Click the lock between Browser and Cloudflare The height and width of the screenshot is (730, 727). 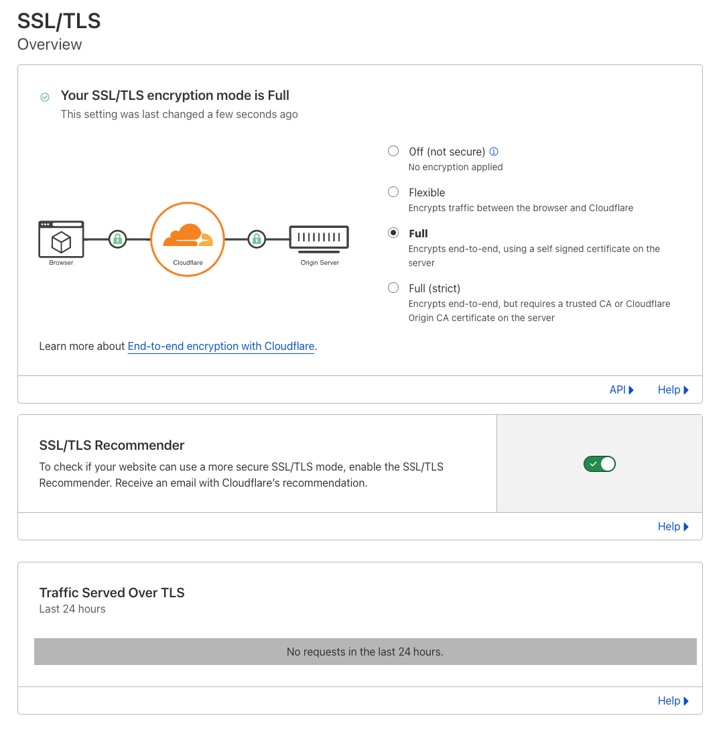[118, 239]
